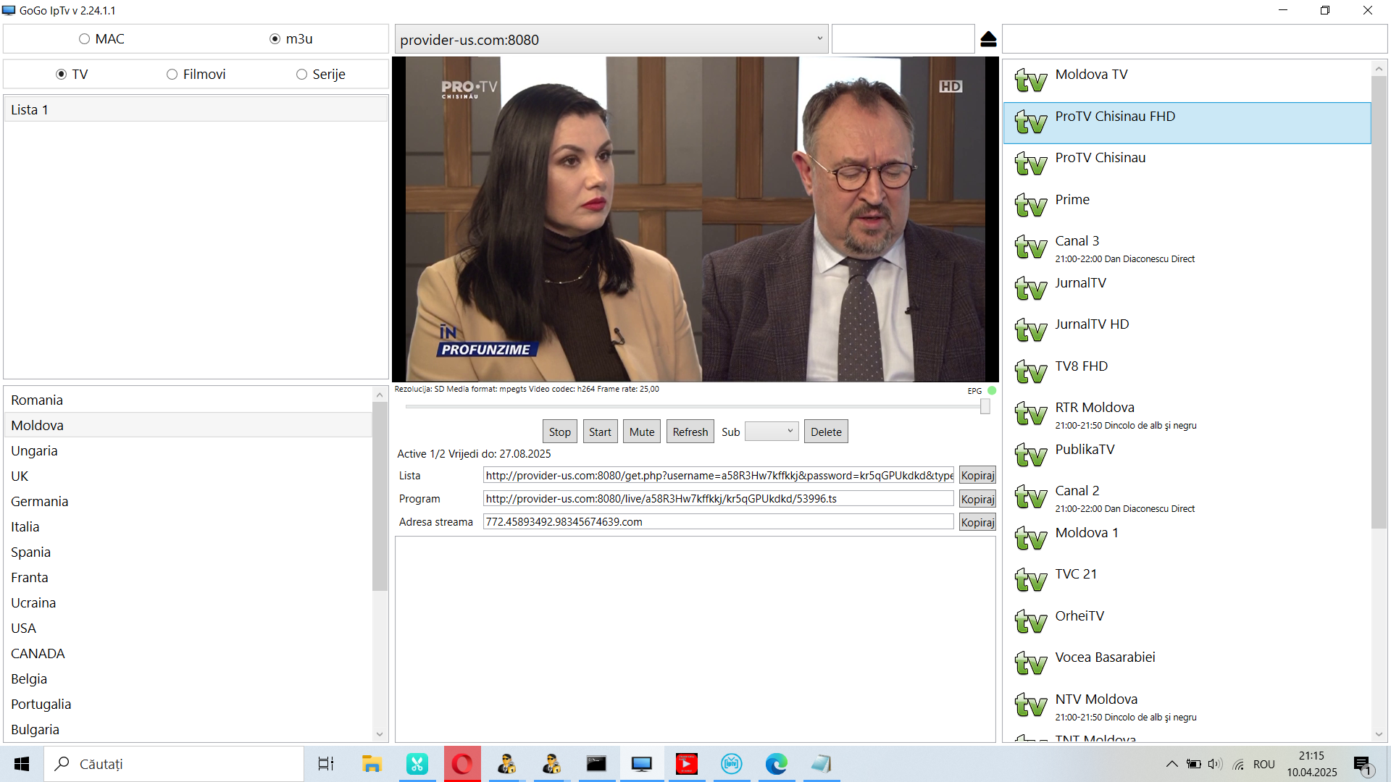Click the TV icon beside Moldova 1

pos(1031,539)
